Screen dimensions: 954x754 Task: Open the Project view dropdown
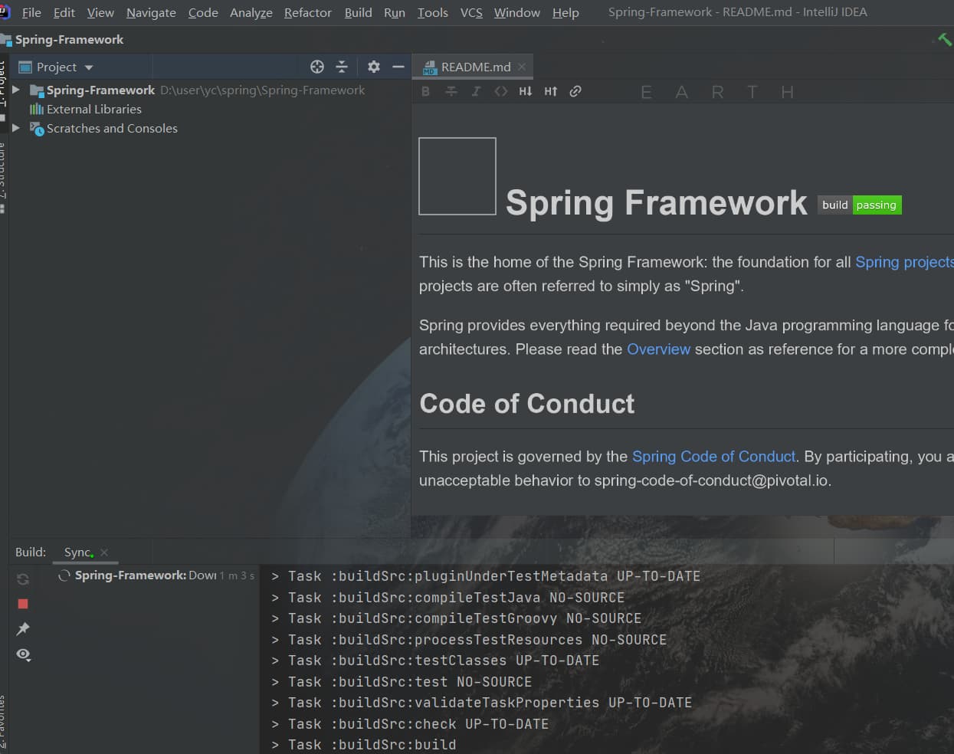pyautogui.click(x=89, y=67)
